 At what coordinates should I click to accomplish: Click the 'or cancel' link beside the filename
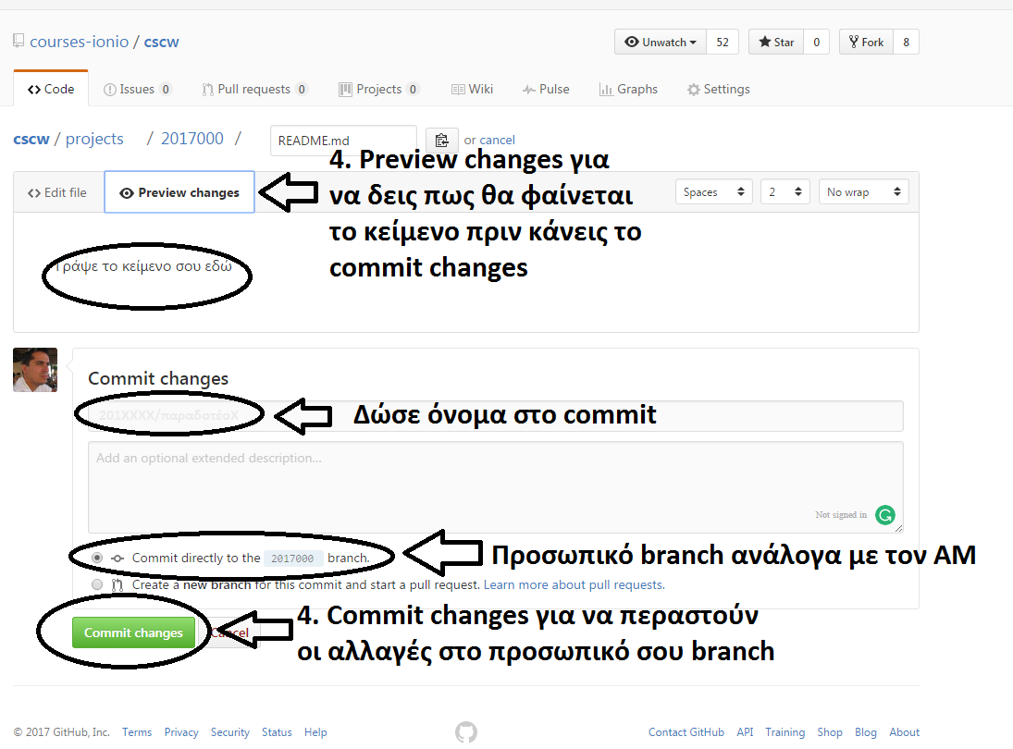tap(497, 141)
